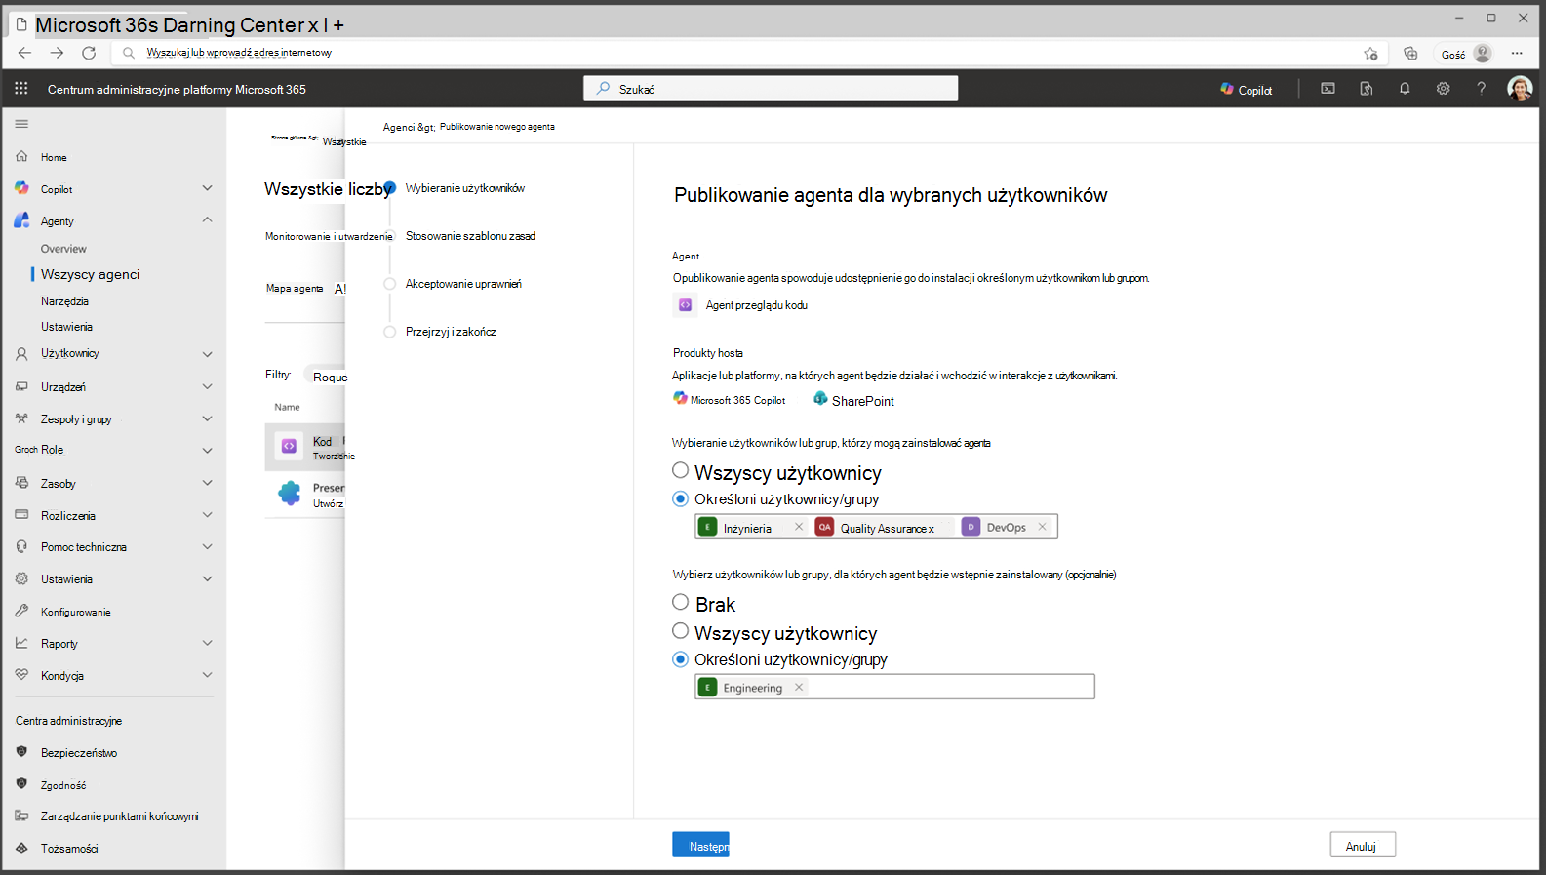Open Zgodność admin center
This screenshot has width=1546, height=875.
63,785
